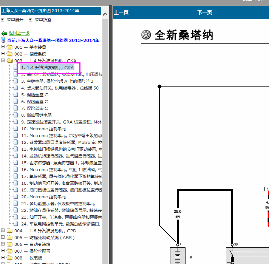Open 14. 发动机转速传感器 entry

62,156
